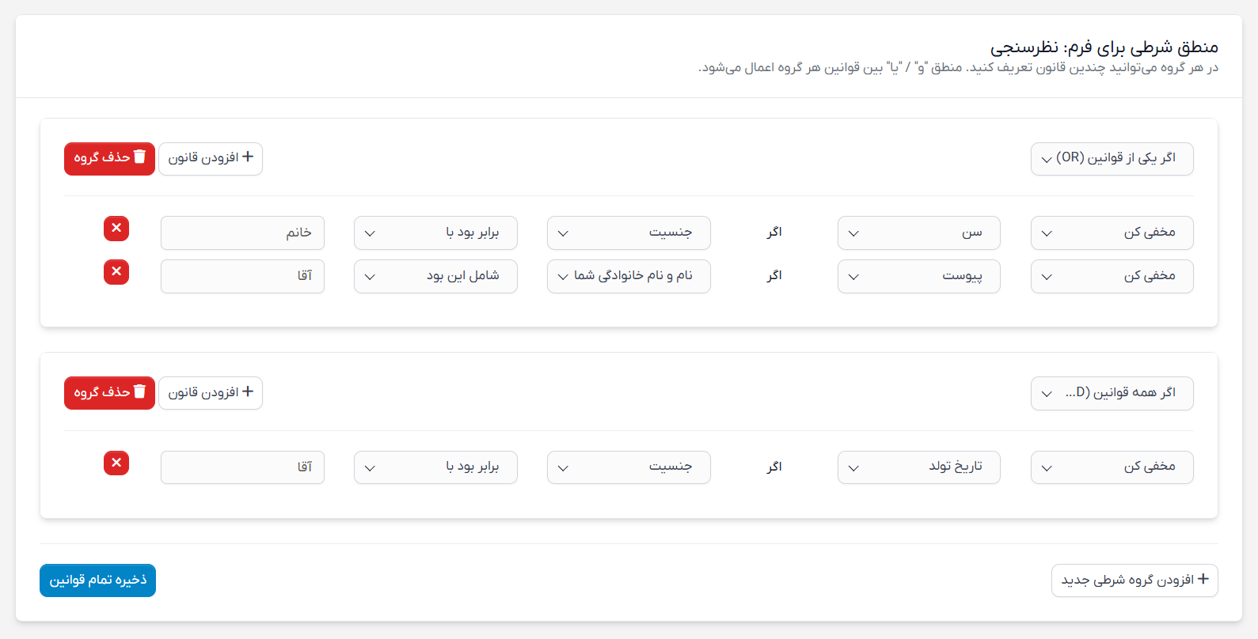Open the OR logic dropdown in first group

1112,159
